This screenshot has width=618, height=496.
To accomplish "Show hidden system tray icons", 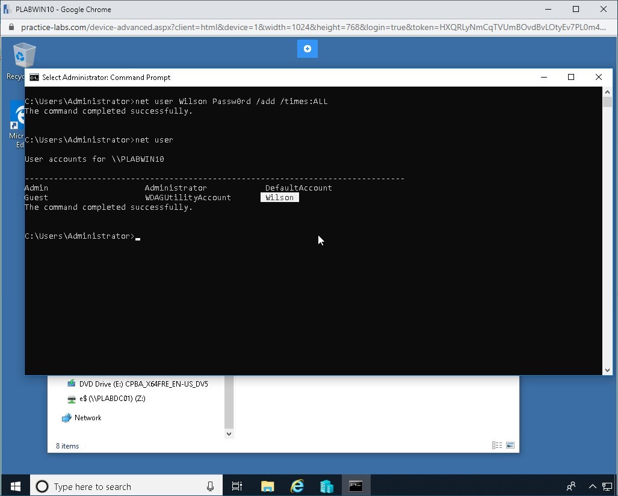I will coord(592,486).
